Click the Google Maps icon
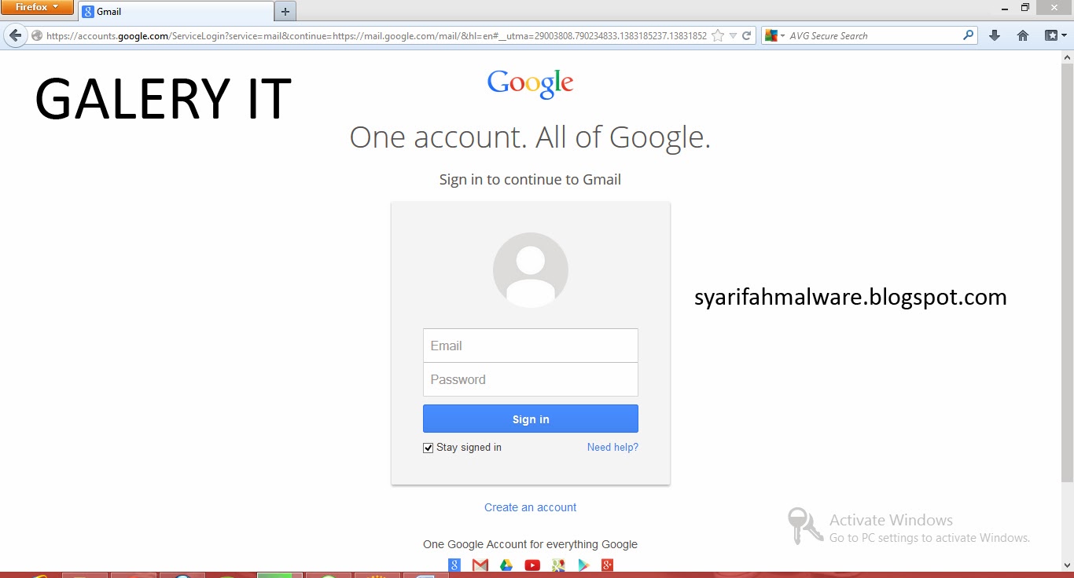This screenshot has width=1074, height=578. 558,565
